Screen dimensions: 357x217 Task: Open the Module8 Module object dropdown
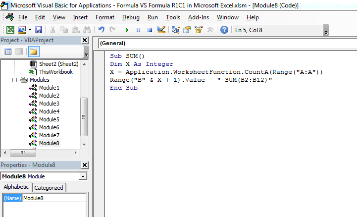click(x=83, y=176)
